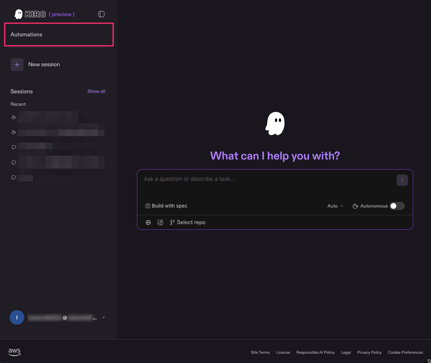Open Select repo picker
Screen dimensions: 431x363
(188, 222)
